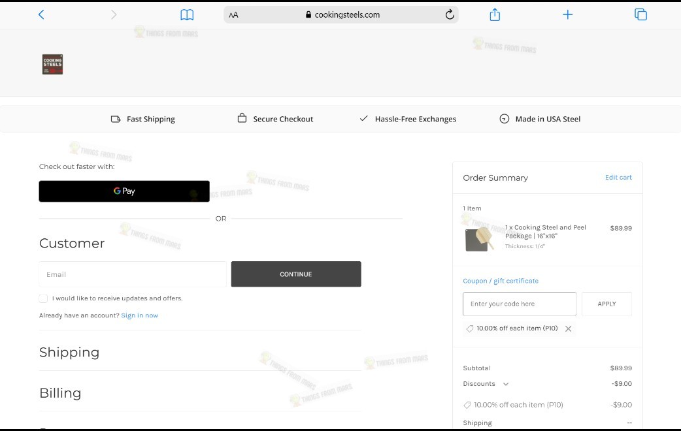Viewport: 681px width, 431px height.
Task: Open a new tab with the plus icon
Action: click(x=568, y=15)
